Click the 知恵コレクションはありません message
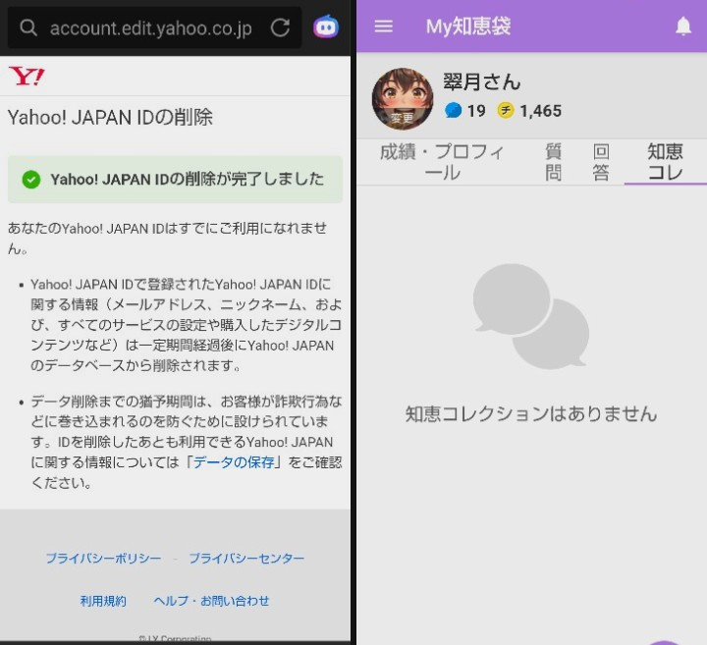The width and height of the screenshot is (707, 645). [531, 413]
